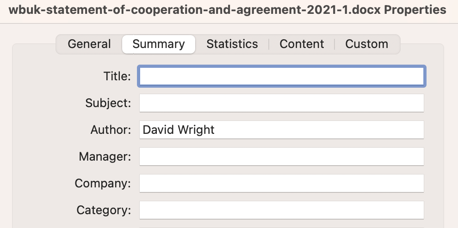Open the Statistics tab
The height and width of the screenshot is (228, 458).
pos(232,44)
